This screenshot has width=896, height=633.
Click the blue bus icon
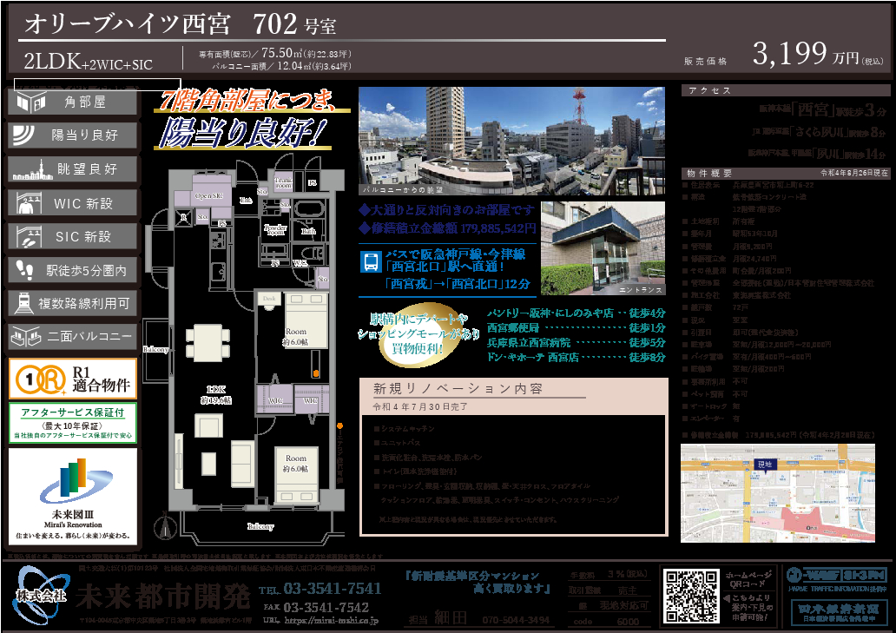tap(370, 260)
